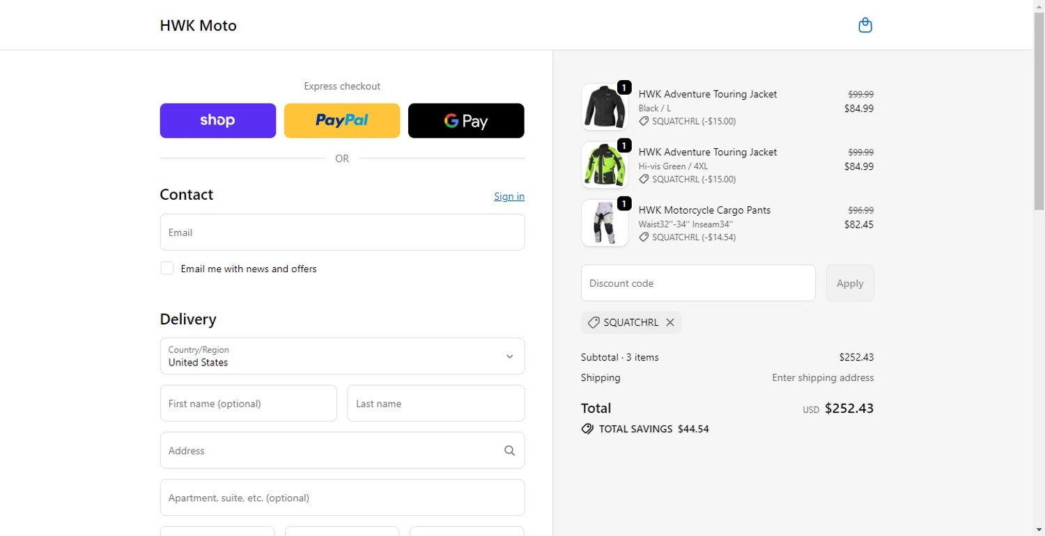Go to HWK Moto store home
Image resolution: width=1045 pixels, height=536 pixels.
pos(199,26)
